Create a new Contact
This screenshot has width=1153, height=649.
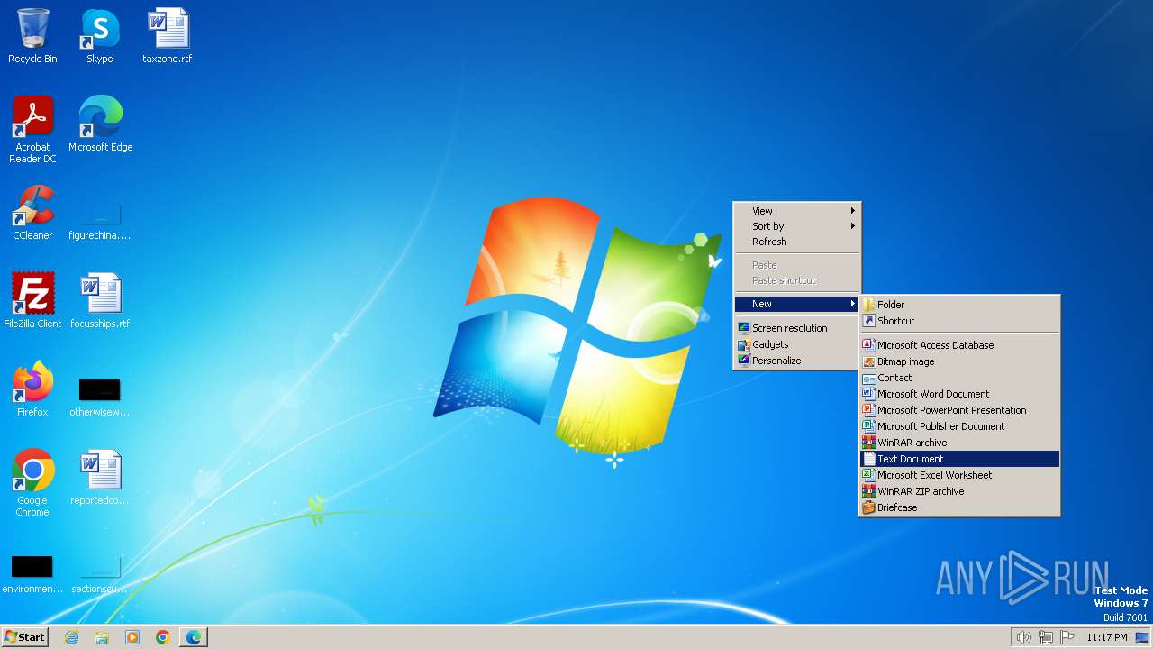pyautogui.click(x=959, y=378)
